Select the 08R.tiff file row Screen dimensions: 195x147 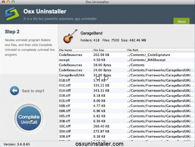[x=126, y=111]
